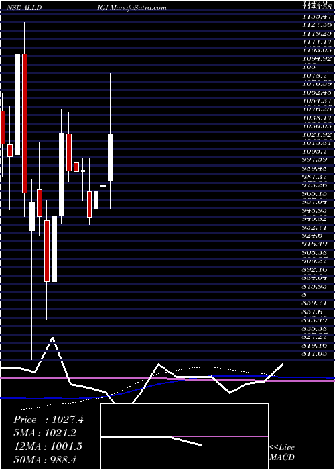Click the Price : 1027.4 readout
This screenshot has width=335, height=470.
(x=48, y=420)
